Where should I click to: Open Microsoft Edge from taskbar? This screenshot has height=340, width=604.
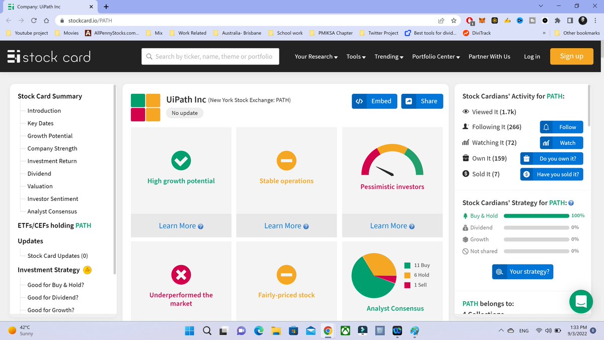(259, 331)
